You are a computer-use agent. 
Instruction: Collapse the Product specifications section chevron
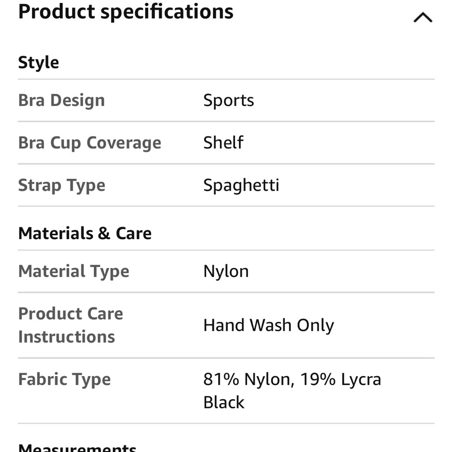point(423,18)
